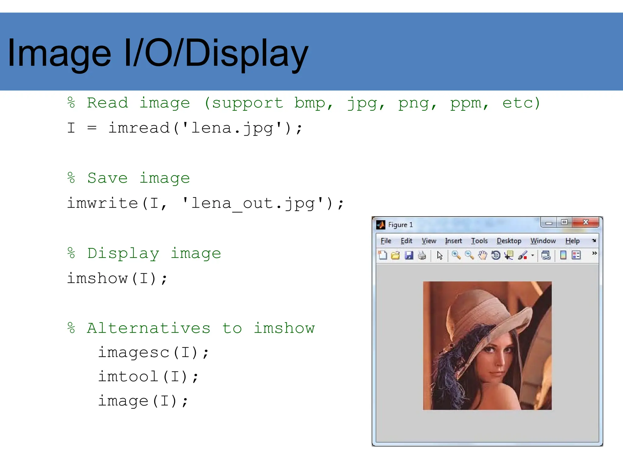Select the Brush data tool

(522, 255)
